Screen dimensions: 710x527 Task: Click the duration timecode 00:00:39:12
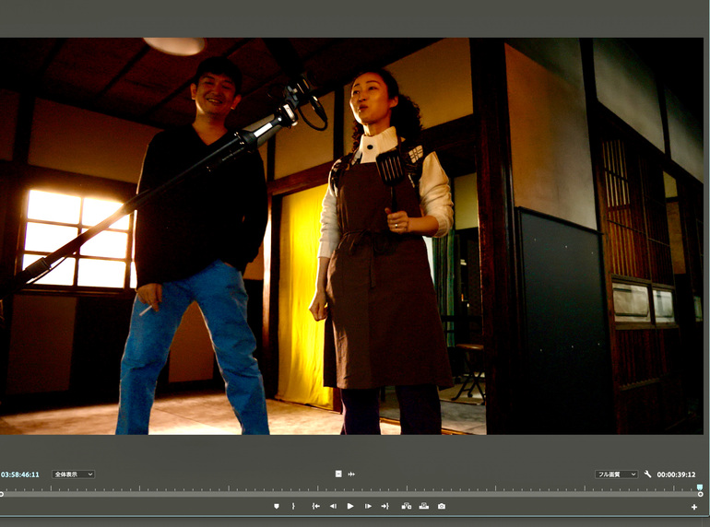click(676, 474)
